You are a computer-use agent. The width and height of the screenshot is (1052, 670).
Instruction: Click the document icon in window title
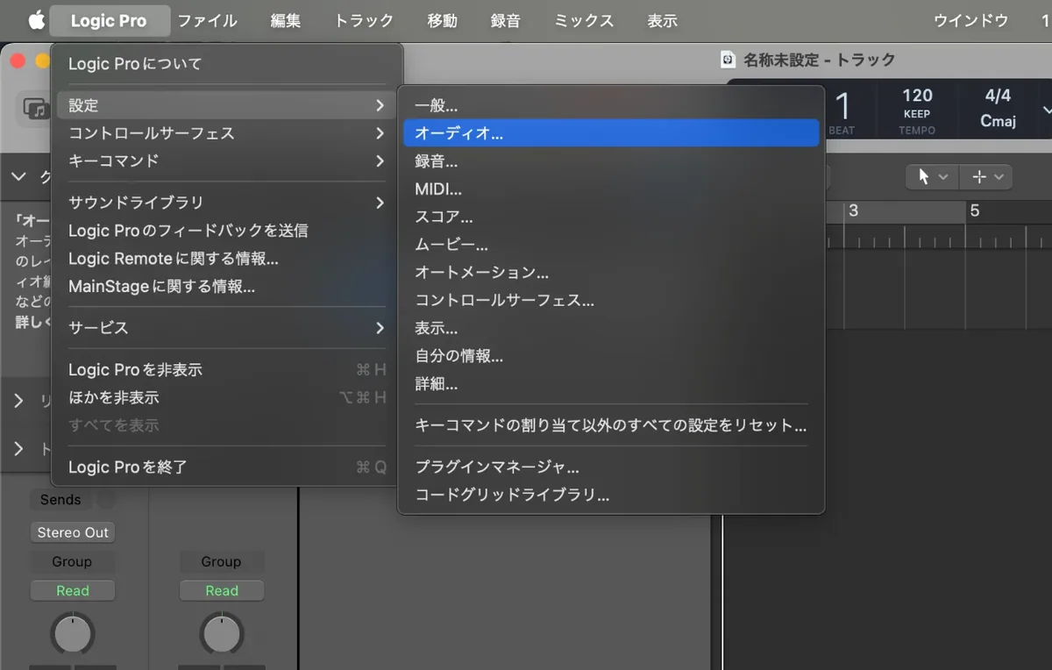[x=728, y=60]
